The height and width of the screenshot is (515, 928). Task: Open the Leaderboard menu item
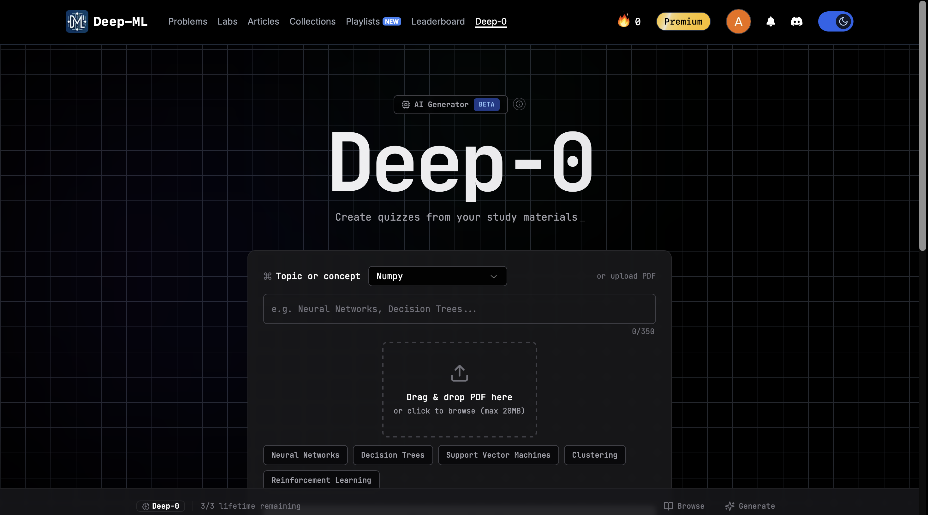click(x=438, y=21)
